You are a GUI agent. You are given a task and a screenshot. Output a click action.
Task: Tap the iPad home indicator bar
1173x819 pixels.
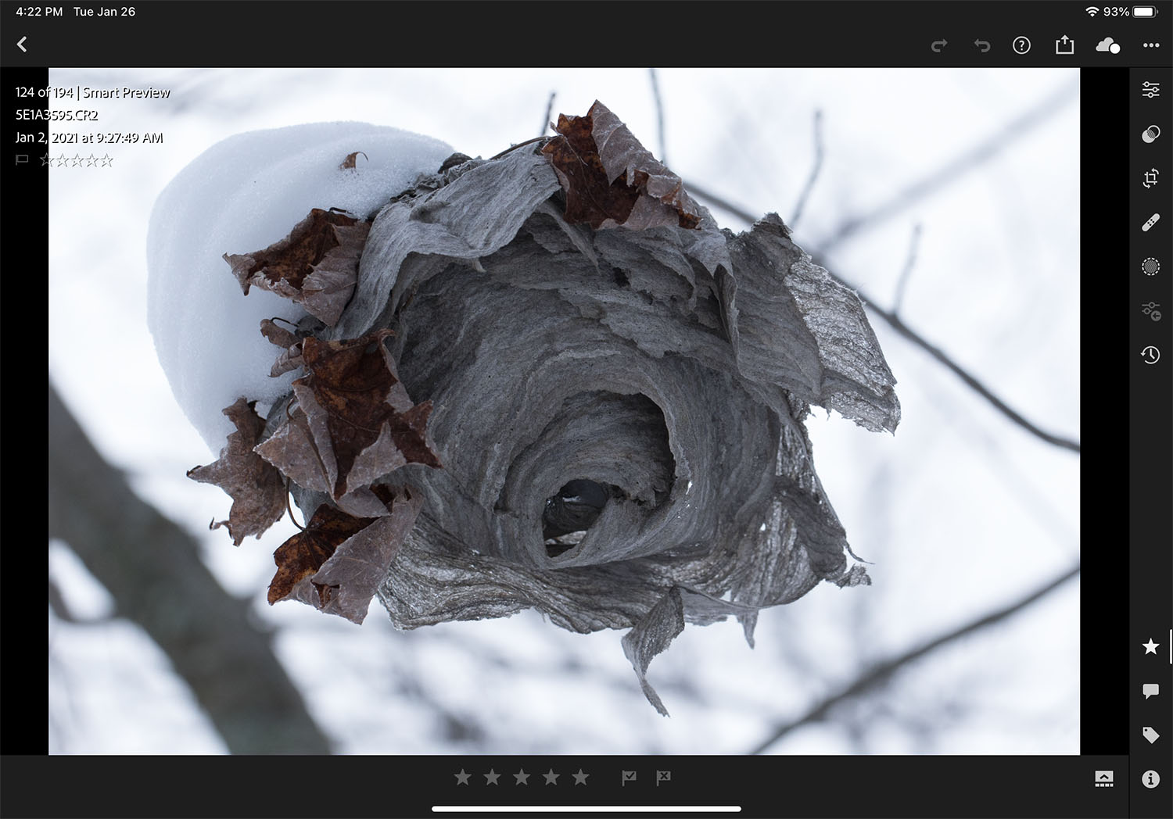pos(586,809)
